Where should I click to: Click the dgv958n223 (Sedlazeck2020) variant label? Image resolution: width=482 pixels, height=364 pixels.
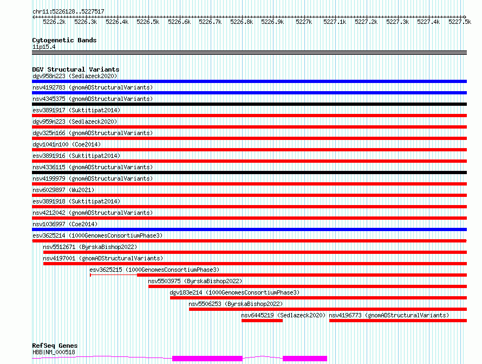(75, 76)
